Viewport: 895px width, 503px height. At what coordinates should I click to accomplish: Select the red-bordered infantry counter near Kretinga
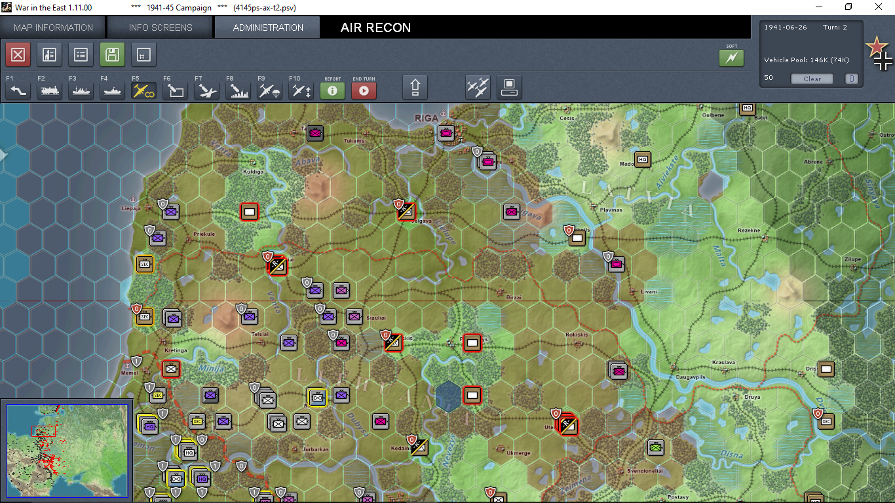[x=171, y=369]
